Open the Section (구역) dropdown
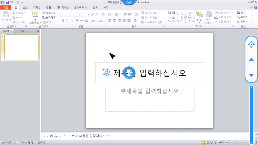The width and height of the screenshot is (258, 145). coord(48,22)
